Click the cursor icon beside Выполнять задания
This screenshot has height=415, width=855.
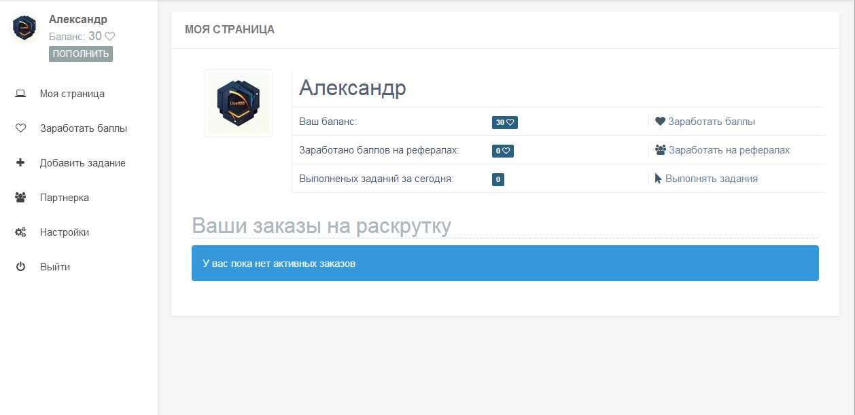[x=658, y=179]
